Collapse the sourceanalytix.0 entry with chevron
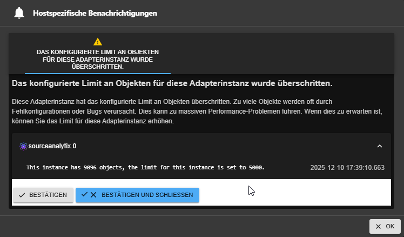This screenshot has height=237, width=404. click(380, 146)
